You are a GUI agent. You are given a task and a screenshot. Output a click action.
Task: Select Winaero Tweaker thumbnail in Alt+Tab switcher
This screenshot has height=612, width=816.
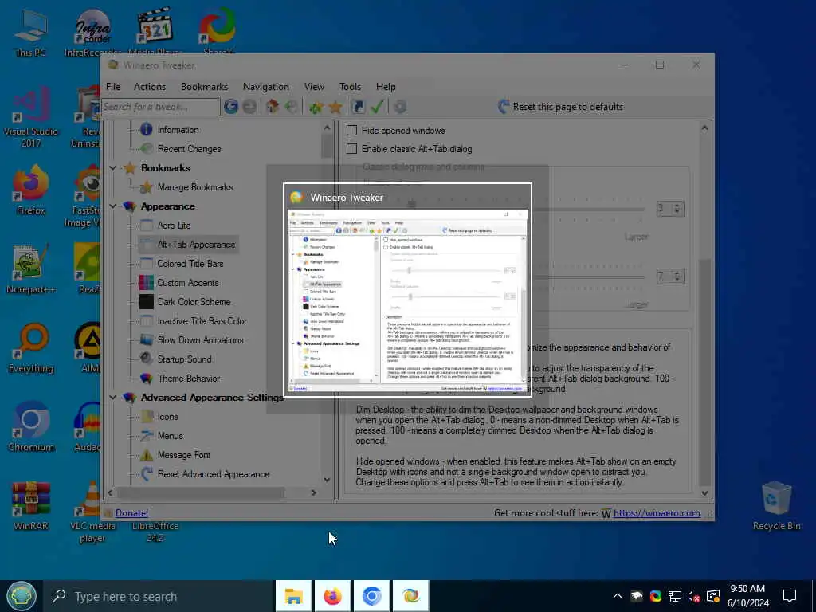tap(407, 290)
